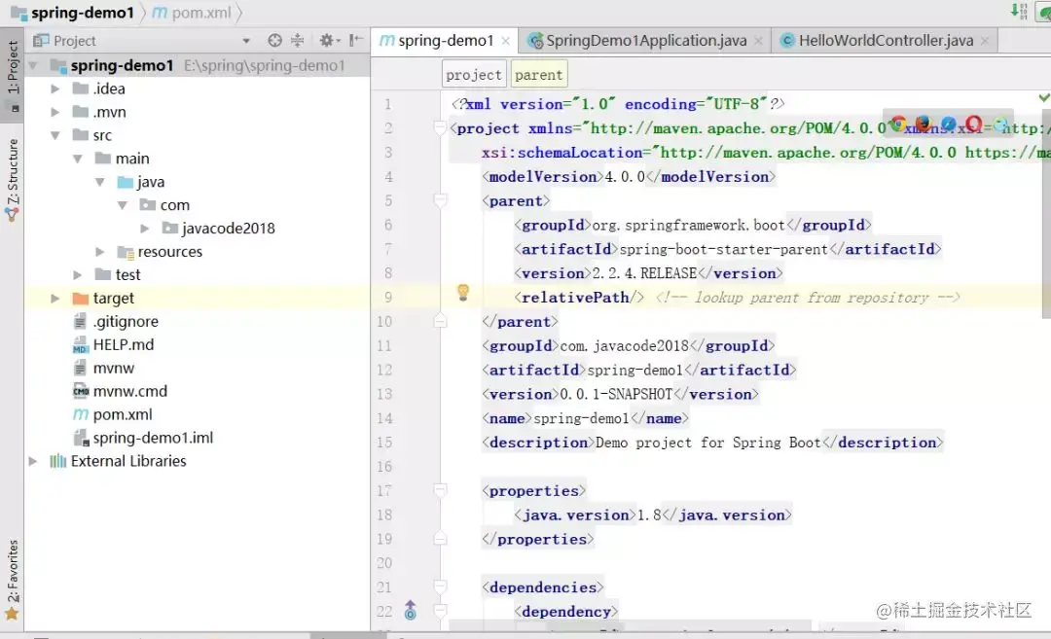Viewport: 1051px width, 639px height.
Task: Select the mvnw.cmd file
Action: pos(130,391)
